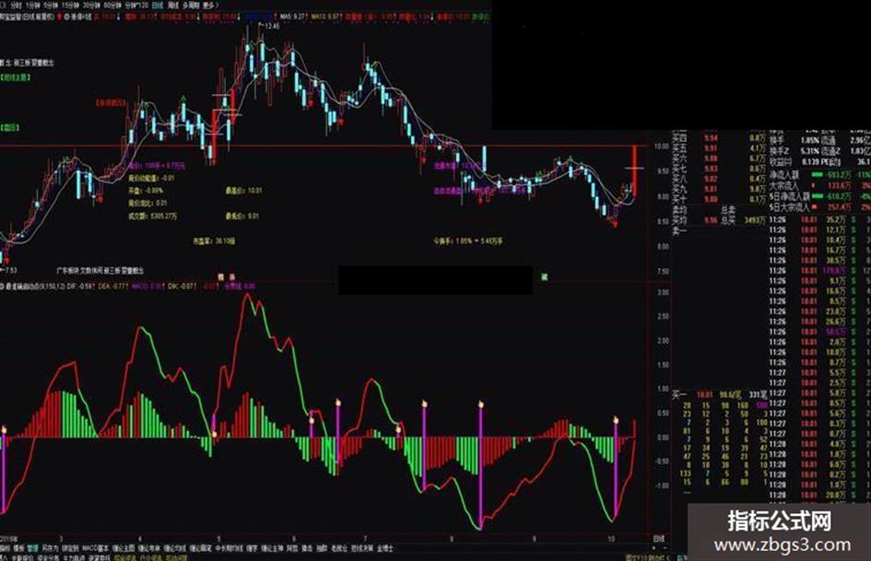The height and width of the screenshot is (561, 871).
Task: Click the MA5: 9.271 readout
Action: click(x=293, y=17)
